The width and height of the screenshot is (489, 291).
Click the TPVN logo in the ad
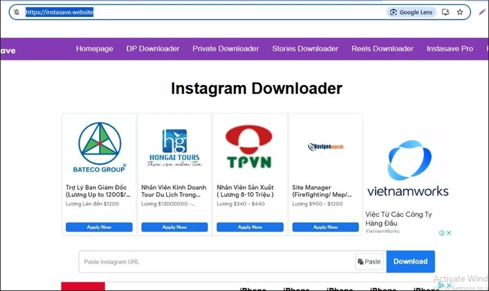[x=249, y=147]
